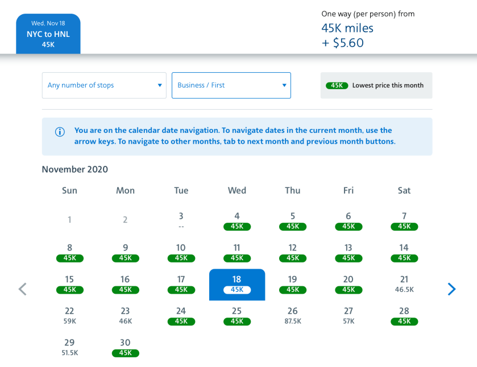Select November 27 priced at 57K
Screen dimensions: 477x367
[x=349, y=316]
